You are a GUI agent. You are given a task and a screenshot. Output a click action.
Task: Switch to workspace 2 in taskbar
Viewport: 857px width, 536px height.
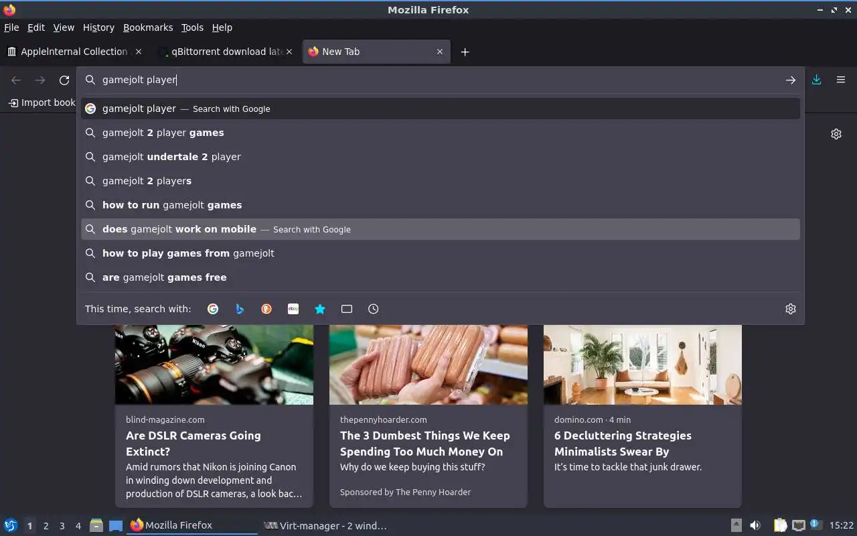coord(46,526)
